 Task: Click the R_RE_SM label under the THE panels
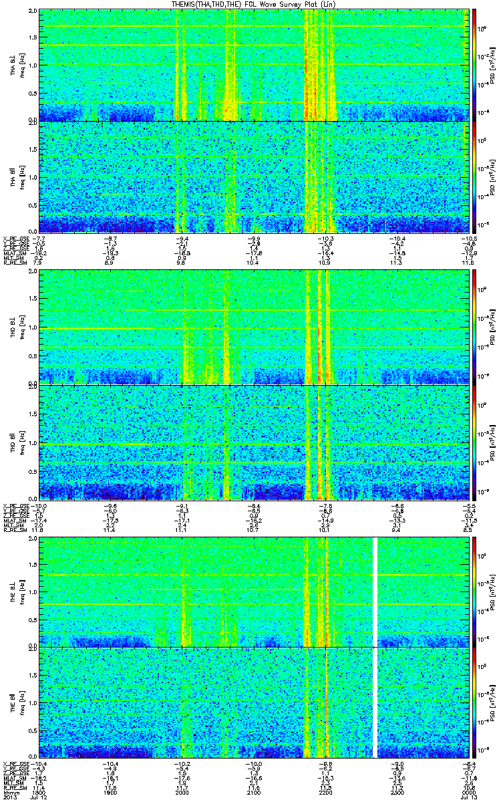(16, 789)
